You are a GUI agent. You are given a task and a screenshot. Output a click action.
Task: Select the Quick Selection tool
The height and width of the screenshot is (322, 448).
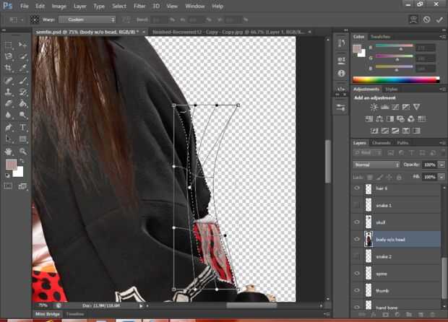22,56
